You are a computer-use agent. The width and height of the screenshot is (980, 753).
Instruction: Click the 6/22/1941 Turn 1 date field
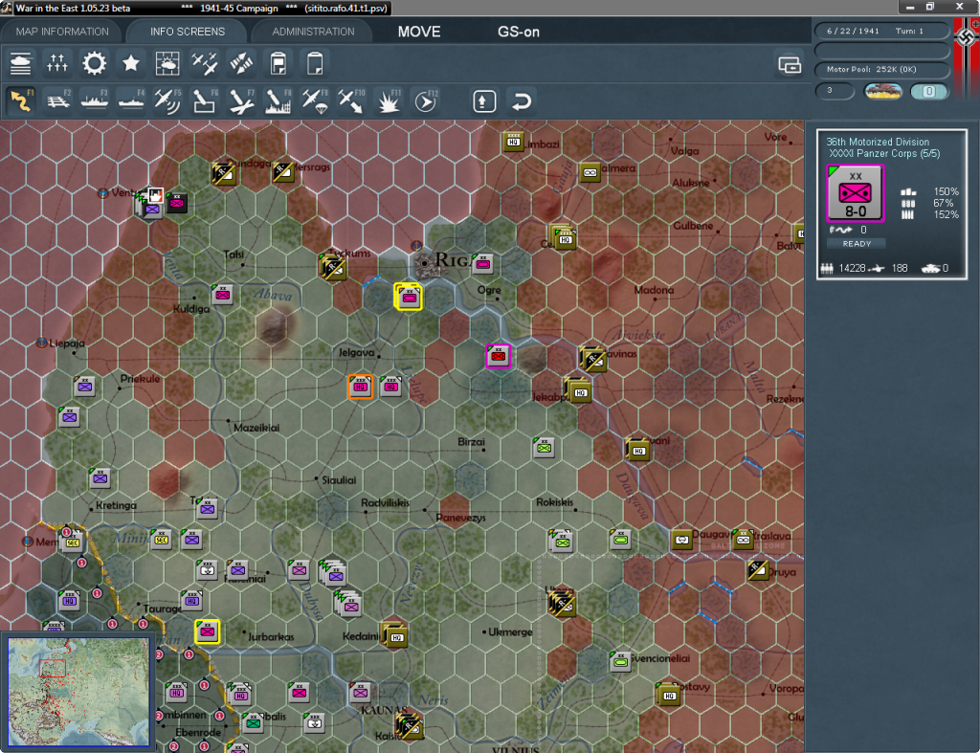coord(882,31)
